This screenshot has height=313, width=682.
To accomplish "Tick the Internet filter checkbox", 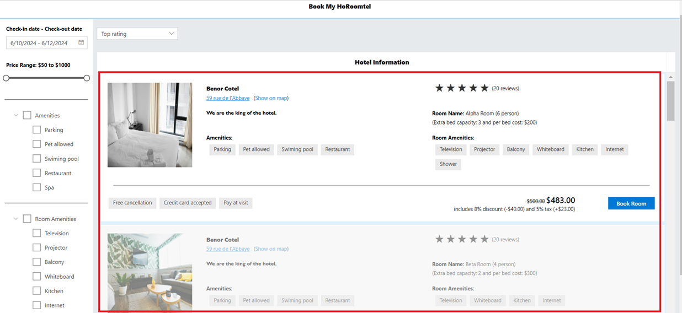I will point(37,305).
